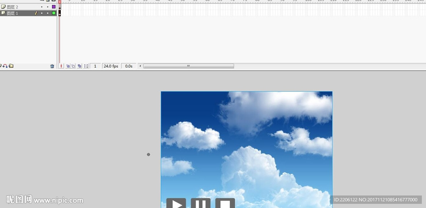Click the stop button on stage

tap(225, 203)
